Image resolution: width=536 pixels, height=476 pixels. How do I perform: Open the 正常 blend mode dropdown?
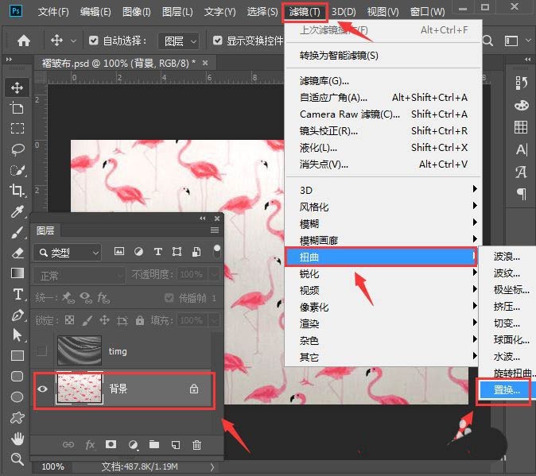[80, 275]
